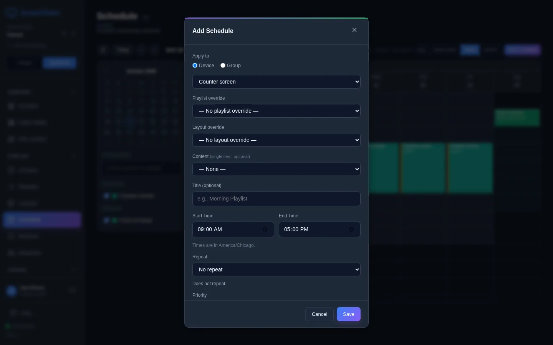The image size is (553, 345).
Task: Open the Counter screen device dropdown
Action: (x=276, y=82)
